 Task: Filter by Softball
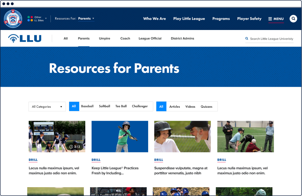(105, 106)
